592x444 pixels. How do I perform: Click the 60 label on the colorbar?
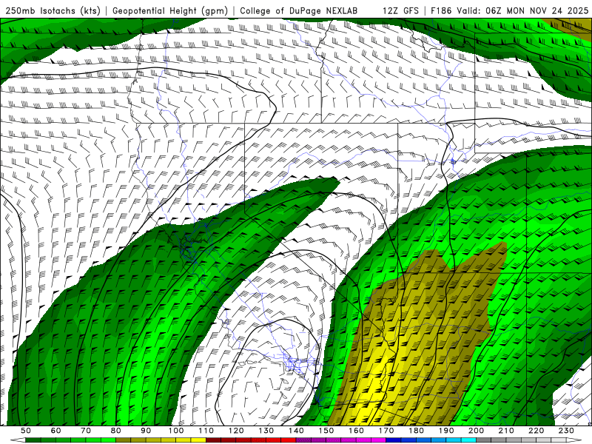point(56,431)
